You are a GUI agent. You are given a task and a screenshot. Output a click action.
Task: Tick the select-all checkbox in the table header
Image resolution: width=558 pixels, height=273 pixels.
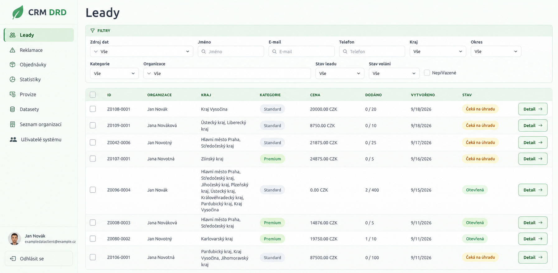[93, 95]
